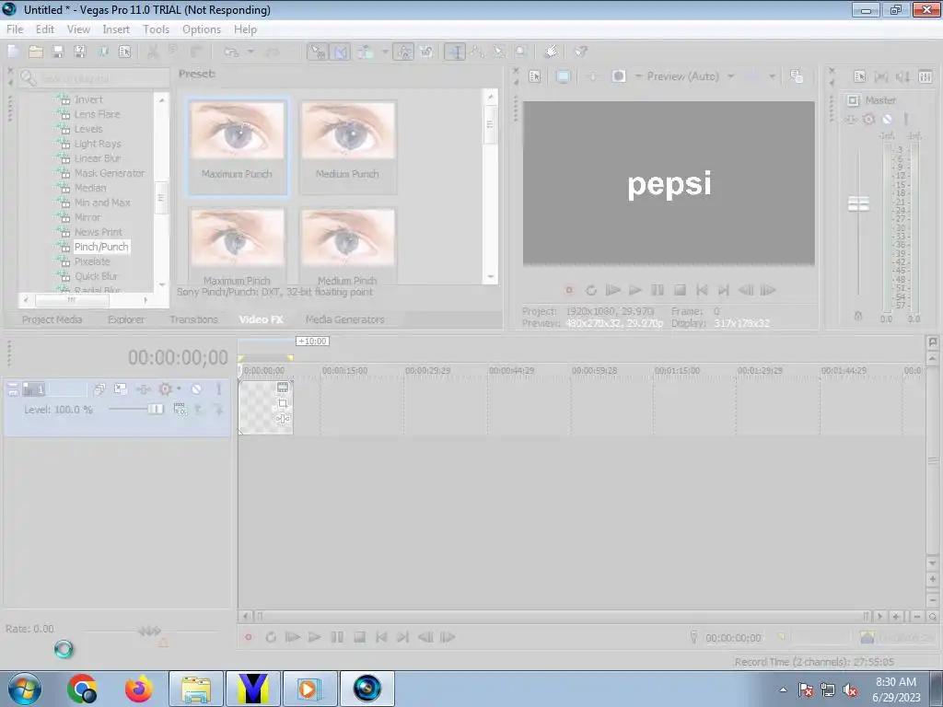This screenshot has width=943, height=707.
Task: Click the Cut scissors icon
Action: tap(152, 52)
